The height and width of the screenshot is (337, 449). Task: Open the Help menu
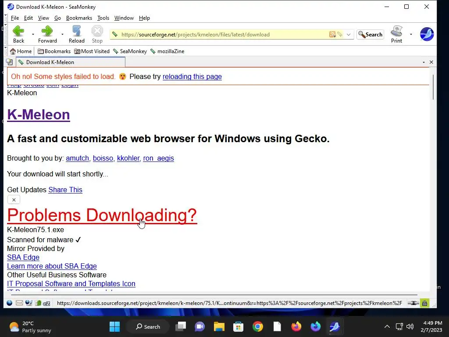144,18
